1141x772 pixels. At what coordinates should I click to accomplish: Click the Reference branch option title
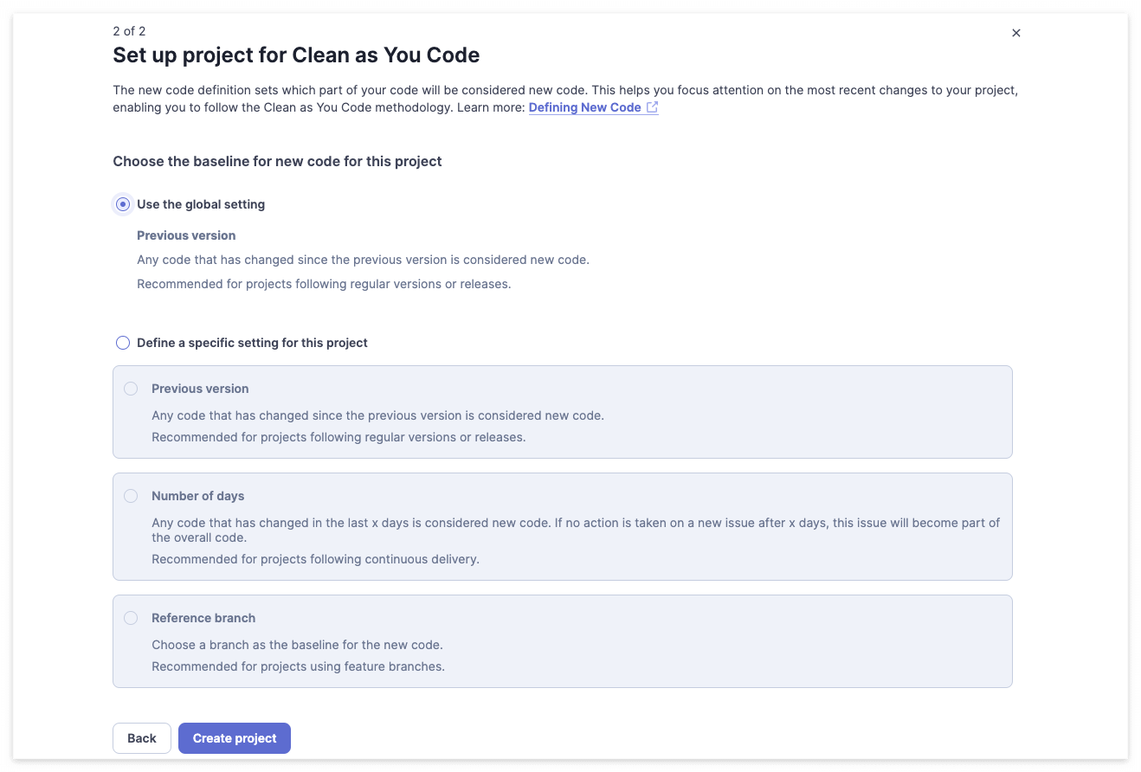click(203, 618)
